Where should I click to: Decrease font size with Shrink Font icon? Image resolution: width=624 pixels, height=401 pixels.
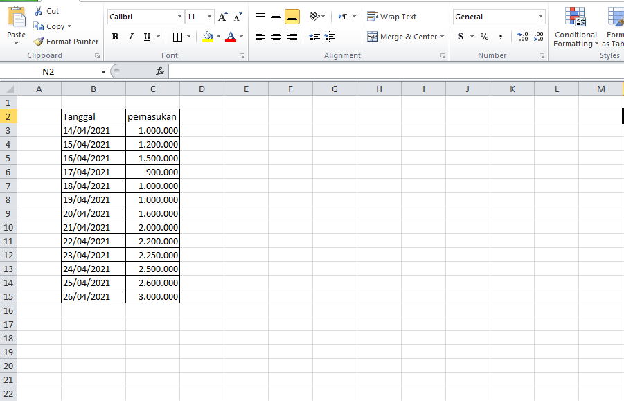pos(238,17)
